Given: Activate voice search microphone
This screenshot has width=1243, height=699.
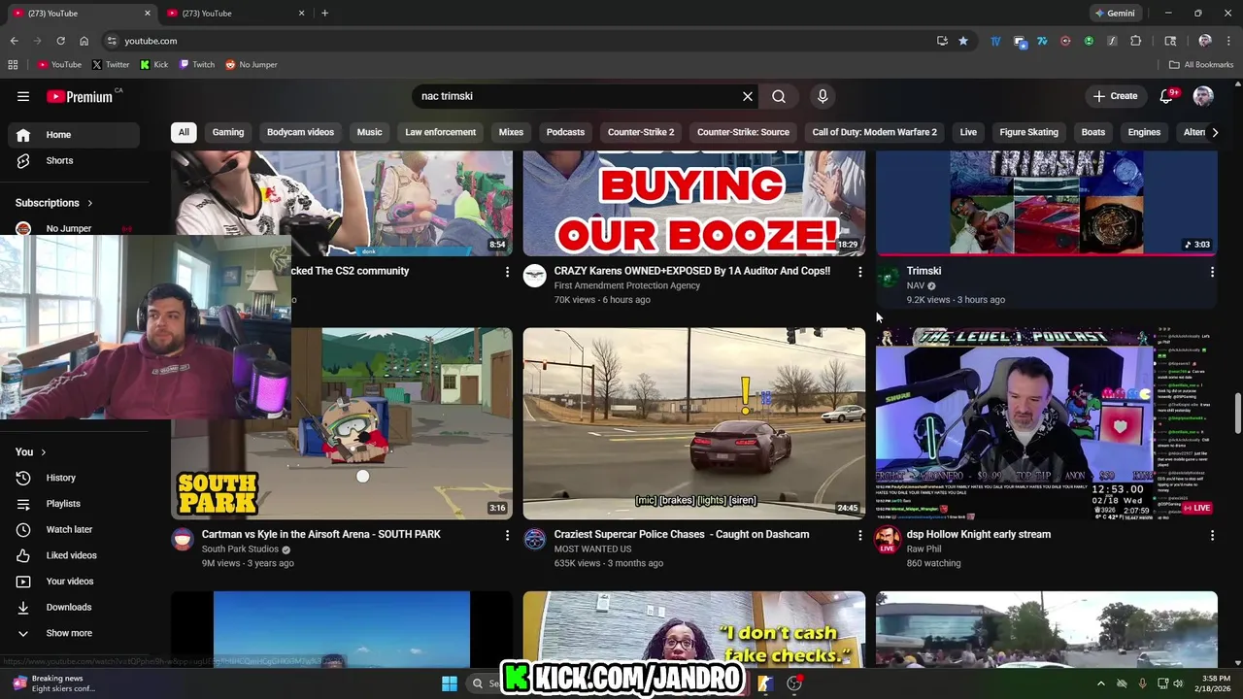Looking at the screenshot, I should tap(823, 96).
